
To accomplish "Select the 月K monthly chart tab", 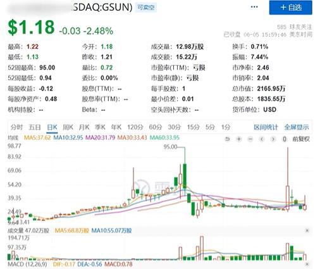I will click(x=84, y=127).
